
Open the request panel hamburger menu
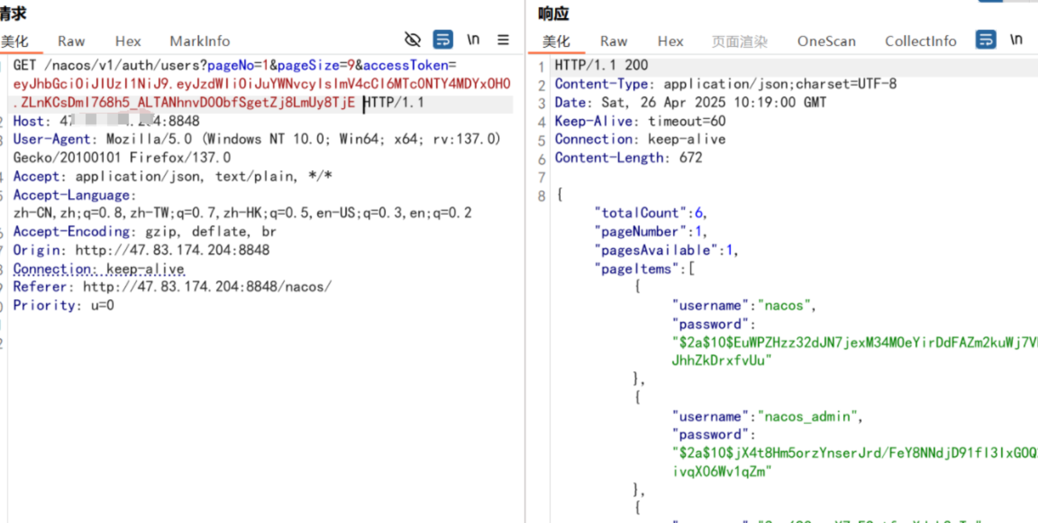click(503, 40)
